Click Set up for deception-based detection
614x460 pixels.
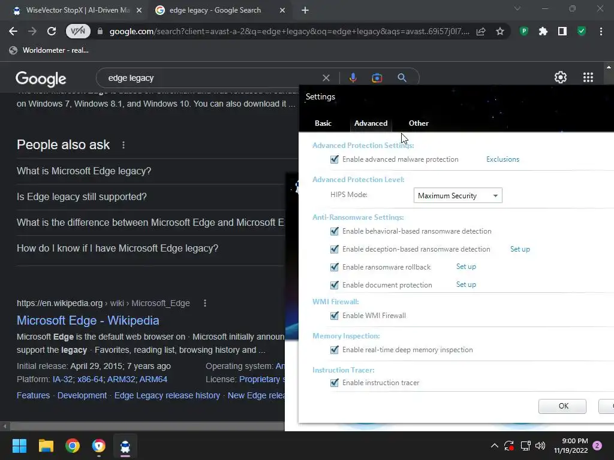click(520, 249)
